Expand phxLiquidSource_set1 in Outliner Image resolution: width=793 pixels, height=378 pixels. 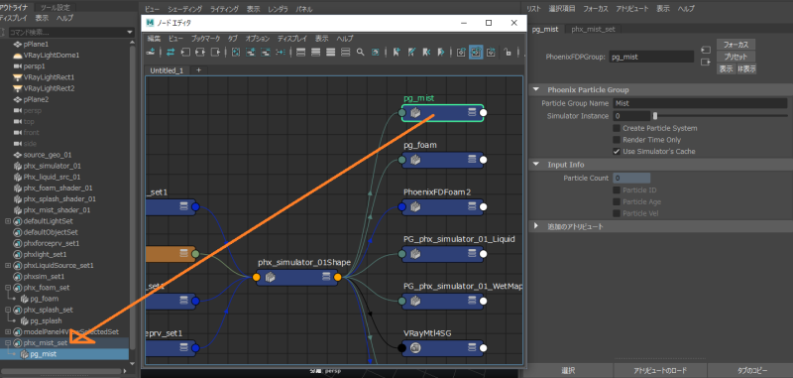pyautogui.click(x=8, y=265)
